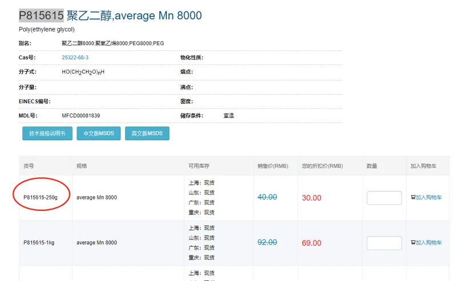Click the item number P815615-250g

tap(41, 198)
